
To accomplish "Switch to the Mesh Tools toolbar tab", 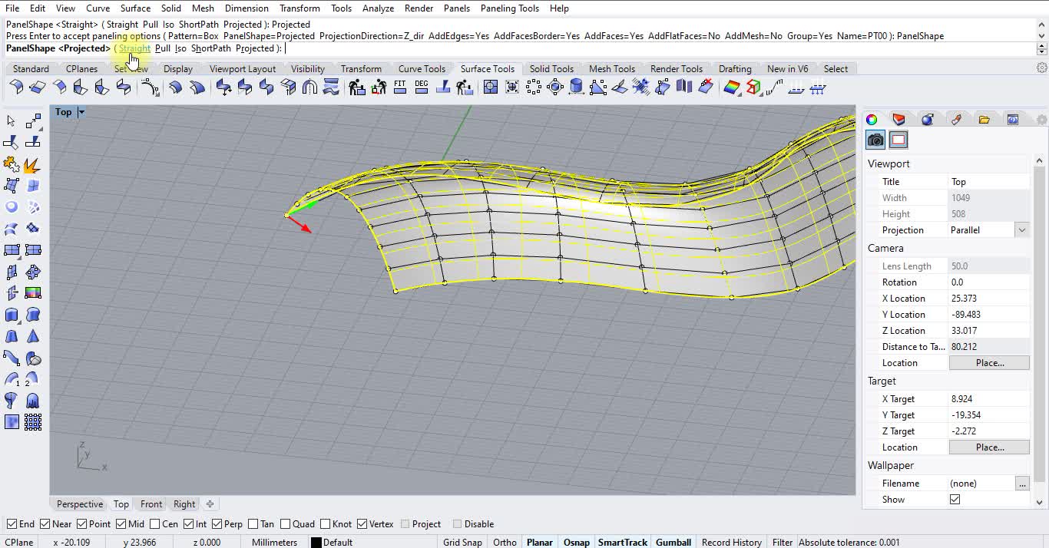I will tap(611, 69).
